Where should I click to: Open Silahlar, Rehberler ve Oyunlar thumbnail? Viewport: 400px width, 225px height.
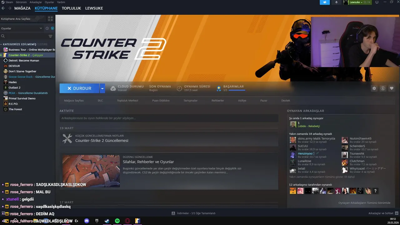91,171
